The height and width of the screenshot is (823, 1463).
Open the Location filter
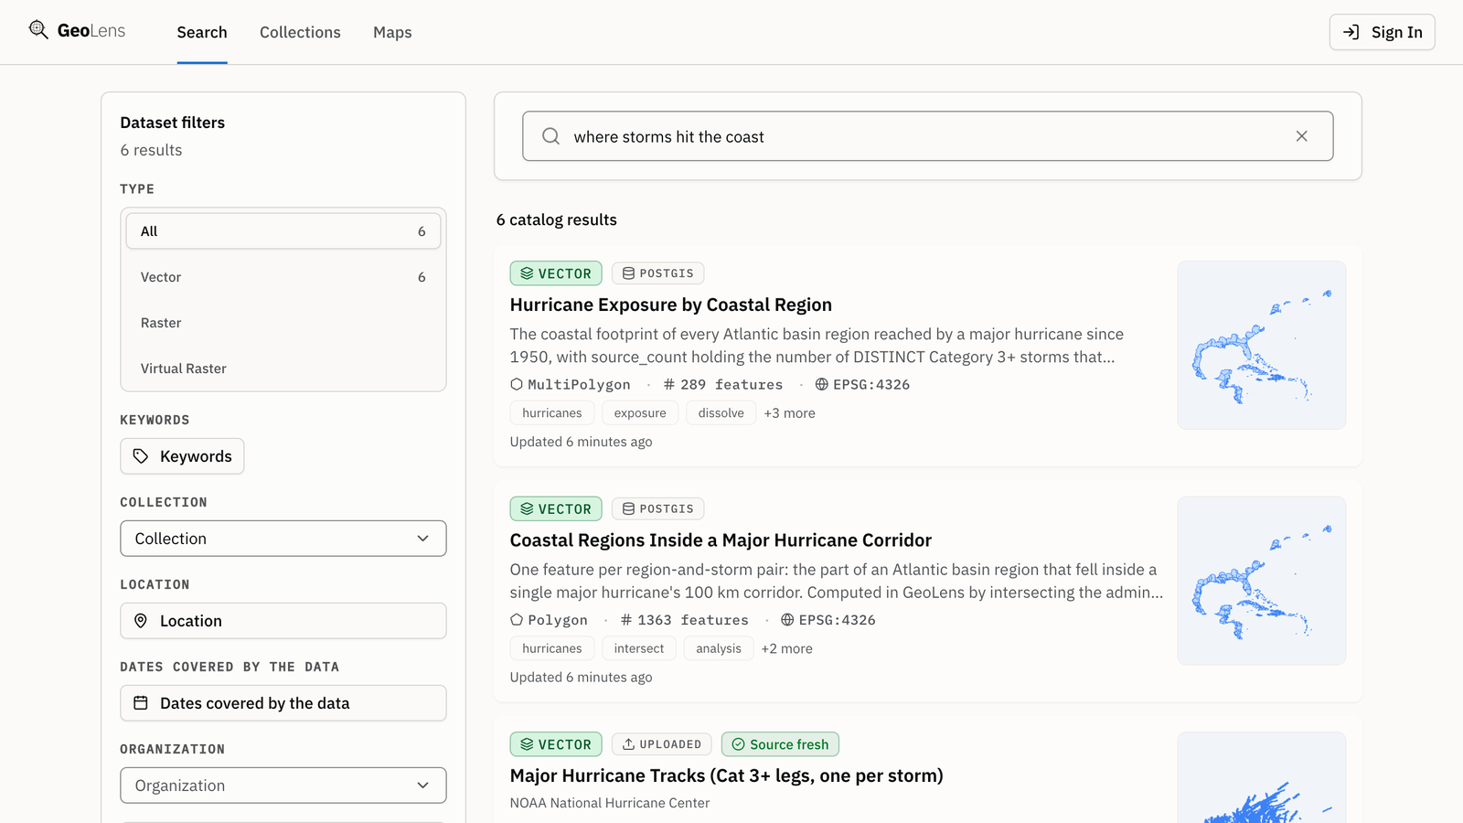[283, 621]
